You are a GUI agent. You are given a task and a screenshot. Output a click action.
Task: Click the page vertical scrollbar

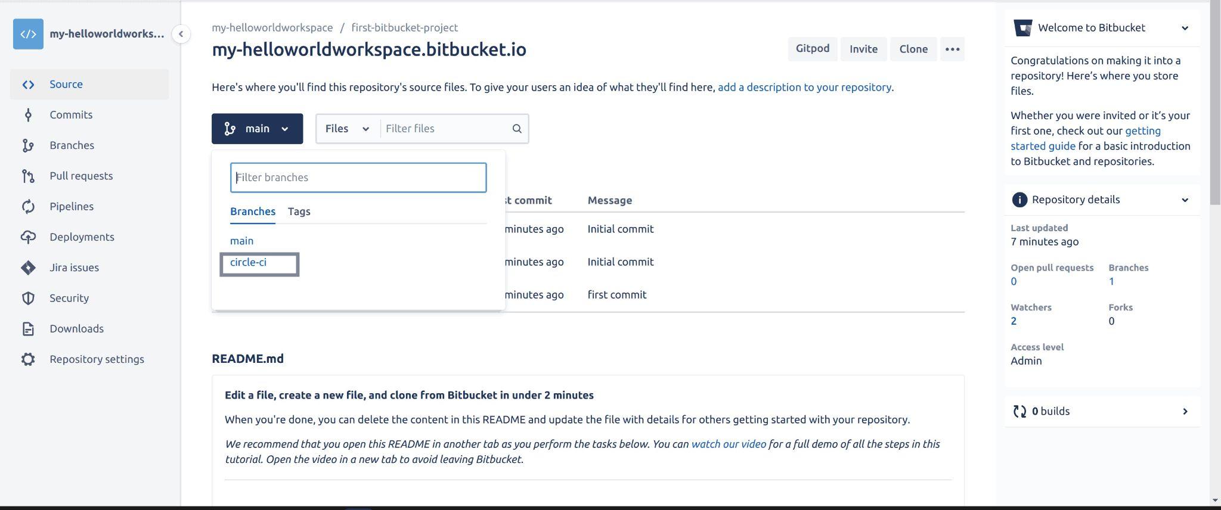pyautogui.click(x=1215, y=104)
